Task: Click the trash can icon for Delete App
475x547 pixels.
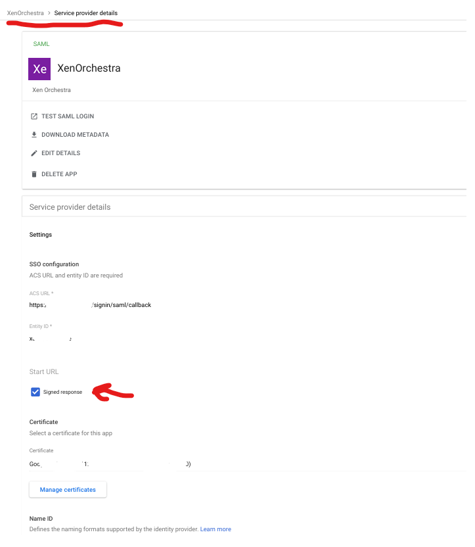Action: (x=34, y=174)
